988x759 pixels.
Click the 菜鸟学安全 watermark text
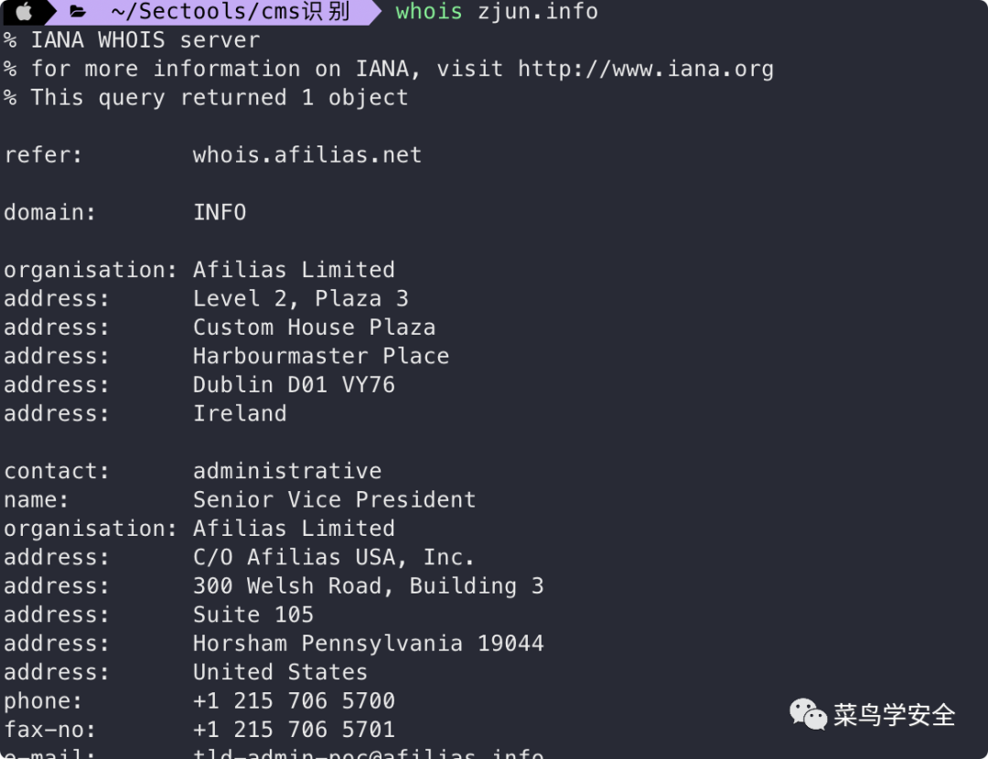[895, 714]
